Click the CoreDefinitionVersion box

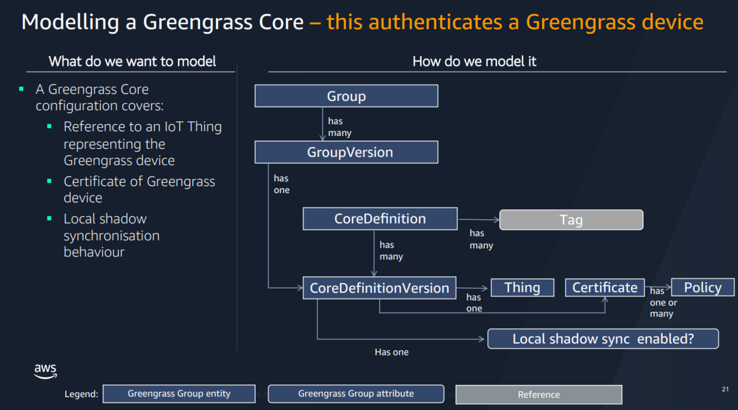[x=379, y=288]
